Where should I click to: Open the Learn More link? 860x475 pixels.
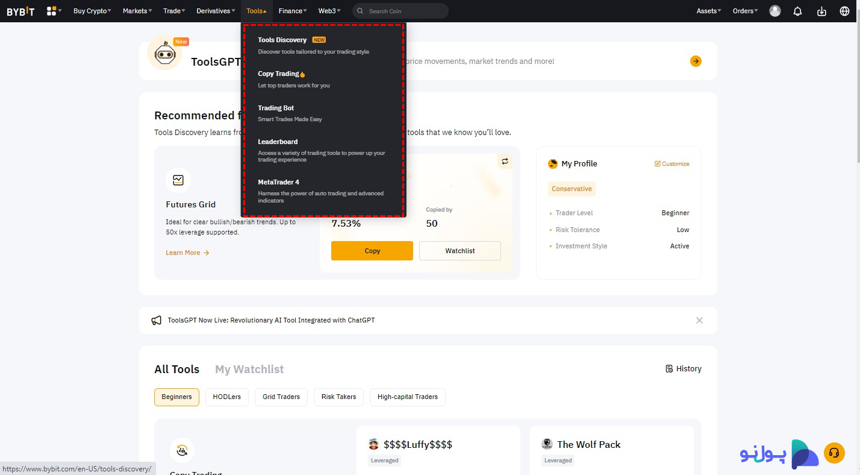coord(187,253)
